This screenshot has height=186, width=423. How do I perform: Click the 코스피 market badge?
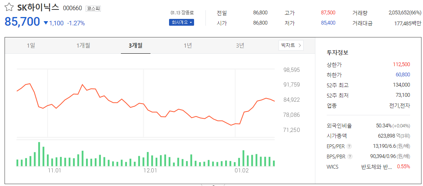point(93,9)
